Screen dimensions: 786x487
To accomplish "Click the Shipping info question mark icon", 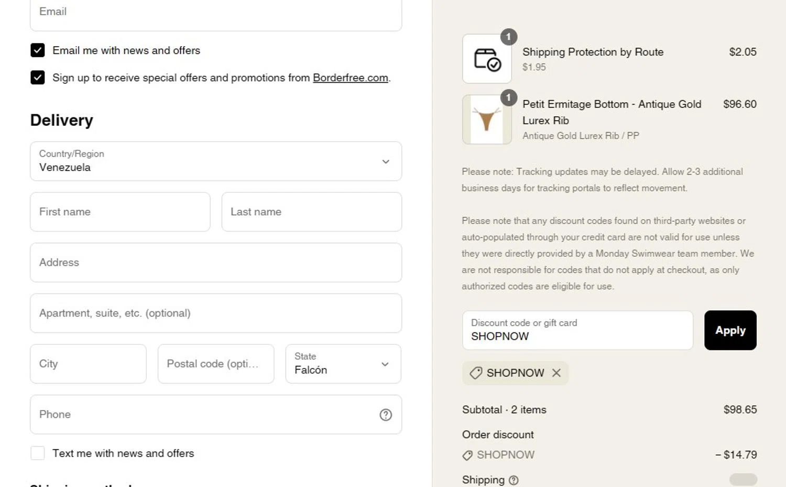I will [514, 480].
